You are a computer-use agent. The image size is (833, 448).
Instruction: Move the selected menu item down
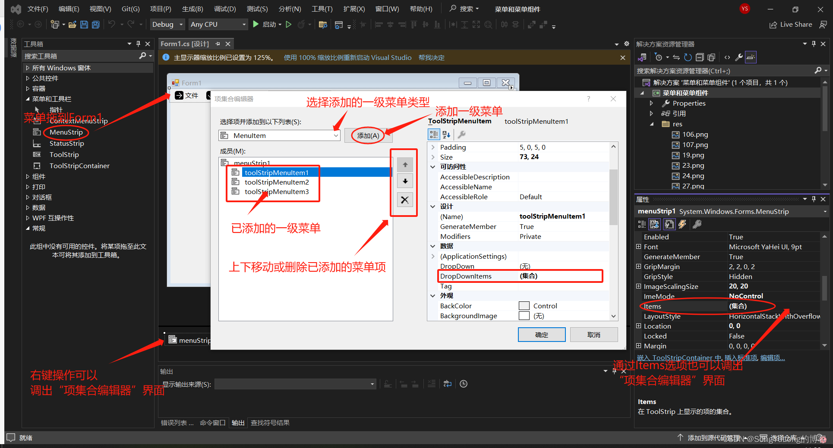tap(405, 181)
